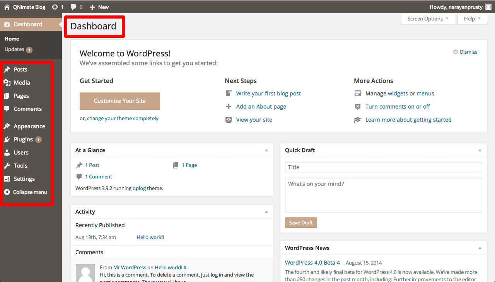Collapse the WordPress News widget

480,248
